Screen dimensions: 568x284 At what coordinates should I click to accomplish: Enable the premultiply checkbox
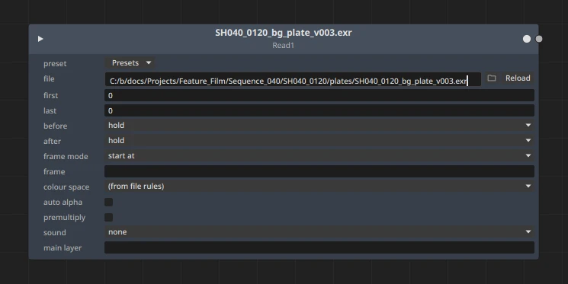[x=109, y=218]
